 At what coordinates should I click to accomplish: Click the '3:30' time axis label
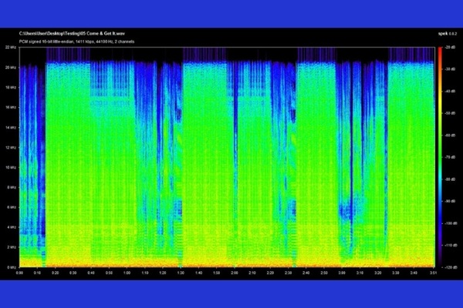pos(396,273)
